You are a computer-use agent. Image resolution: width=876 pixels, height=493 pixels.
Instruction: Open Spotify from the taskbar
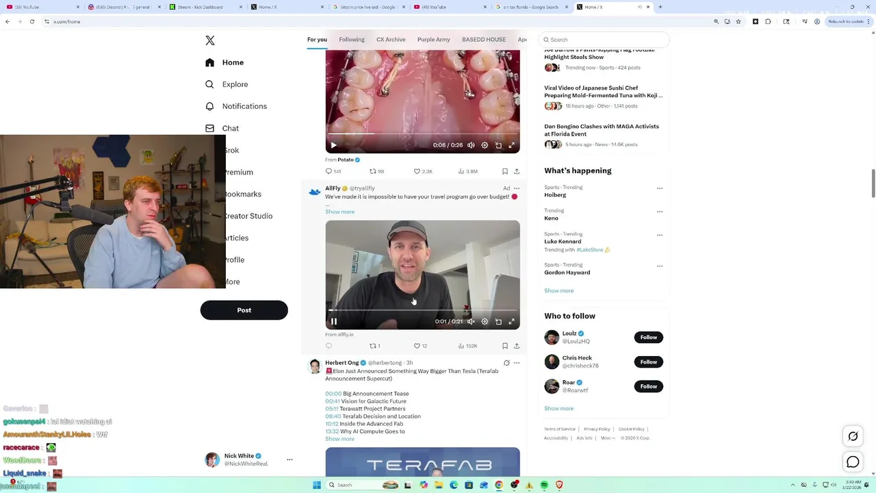coord(544,485)
